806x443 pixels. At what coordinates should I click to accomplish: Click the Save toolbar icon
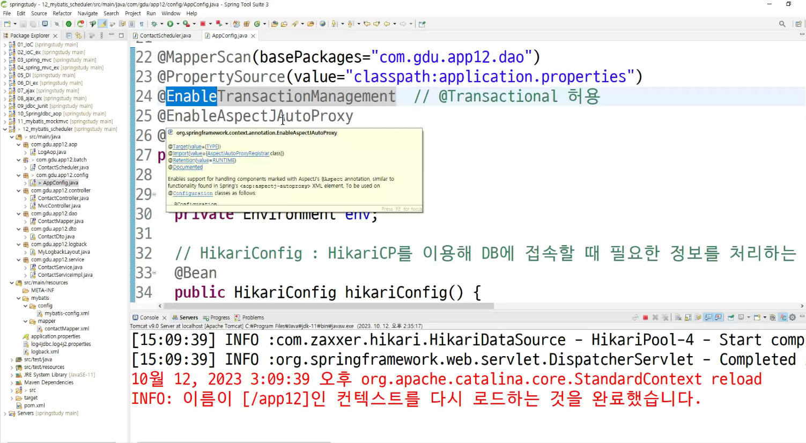23,24
